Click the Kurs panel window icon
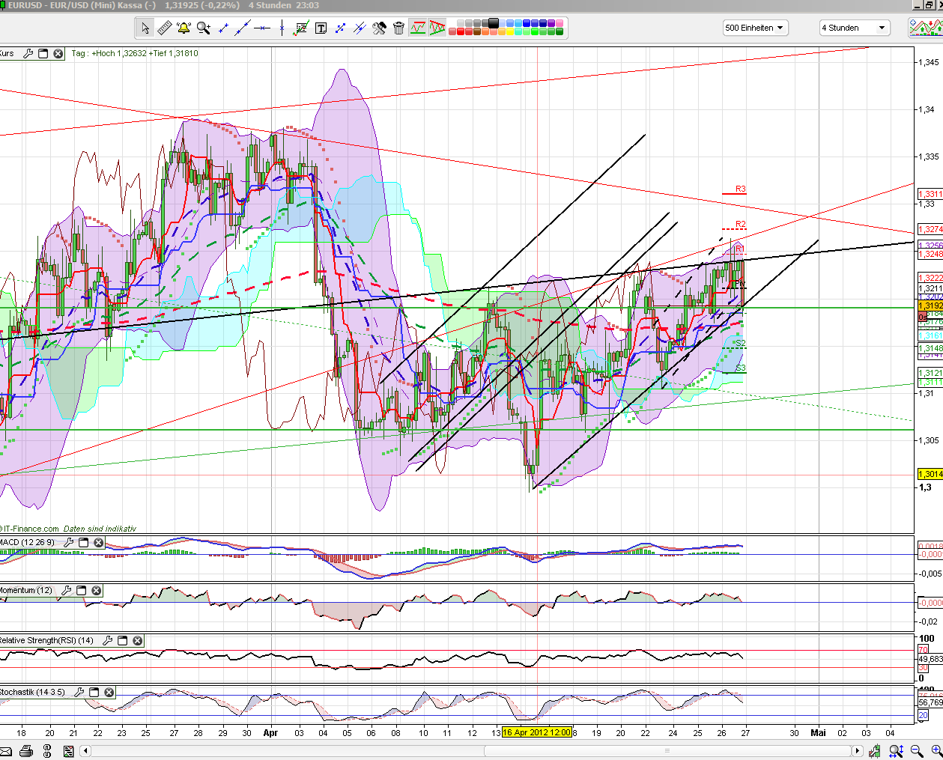The width and height of the screenshot is (943, 760). click(43, 53)
